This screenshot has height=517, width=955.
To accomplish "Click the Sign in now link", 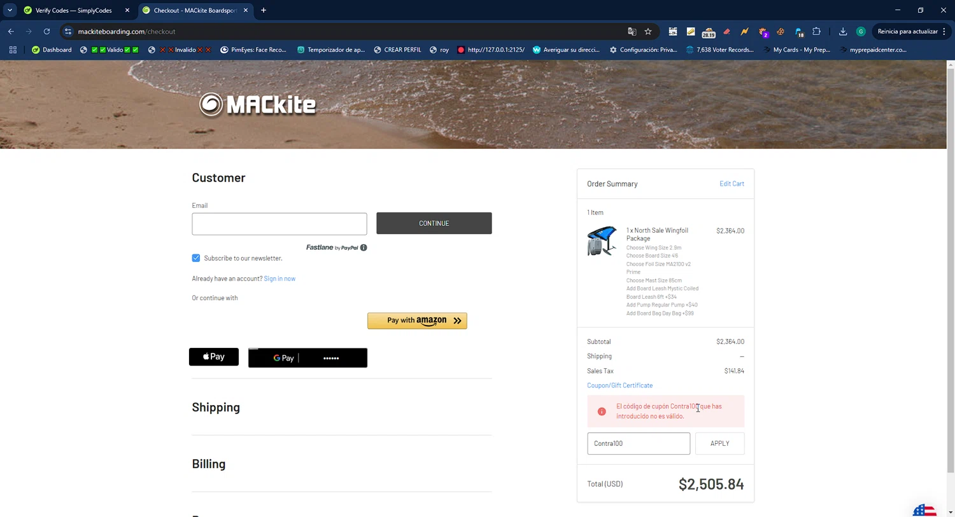I will [279, 279].
